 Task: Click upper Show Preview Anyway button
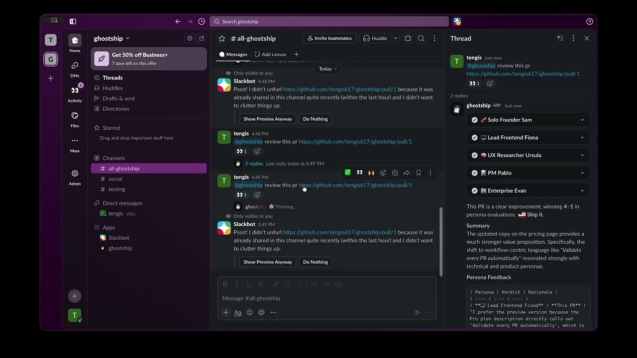point(268,119)
